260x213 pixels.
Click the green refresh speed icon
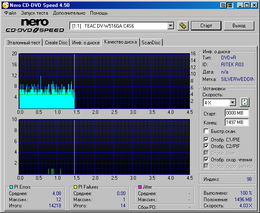pyautogui.click(x=244, y=102)
